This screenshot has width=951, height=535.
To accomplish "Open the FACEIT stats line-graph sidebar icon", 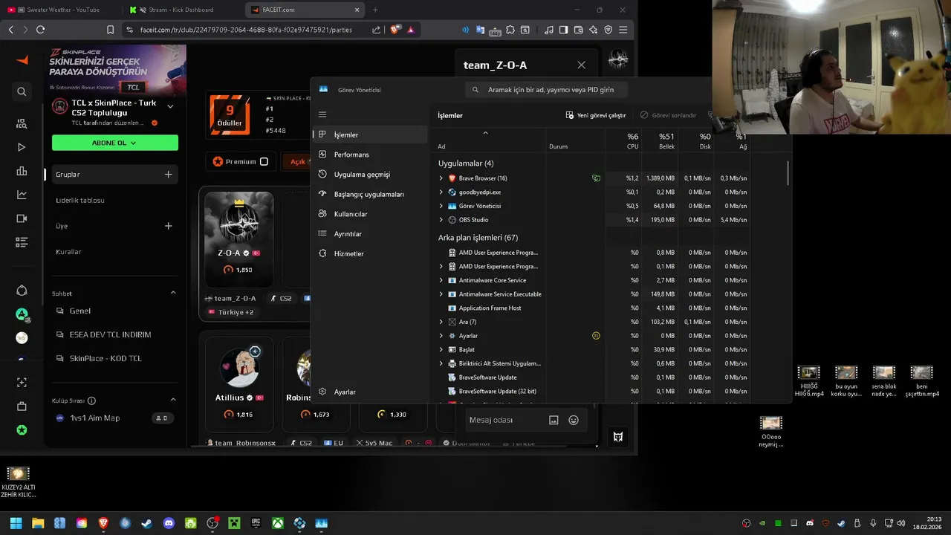I will tap(22, 195).
